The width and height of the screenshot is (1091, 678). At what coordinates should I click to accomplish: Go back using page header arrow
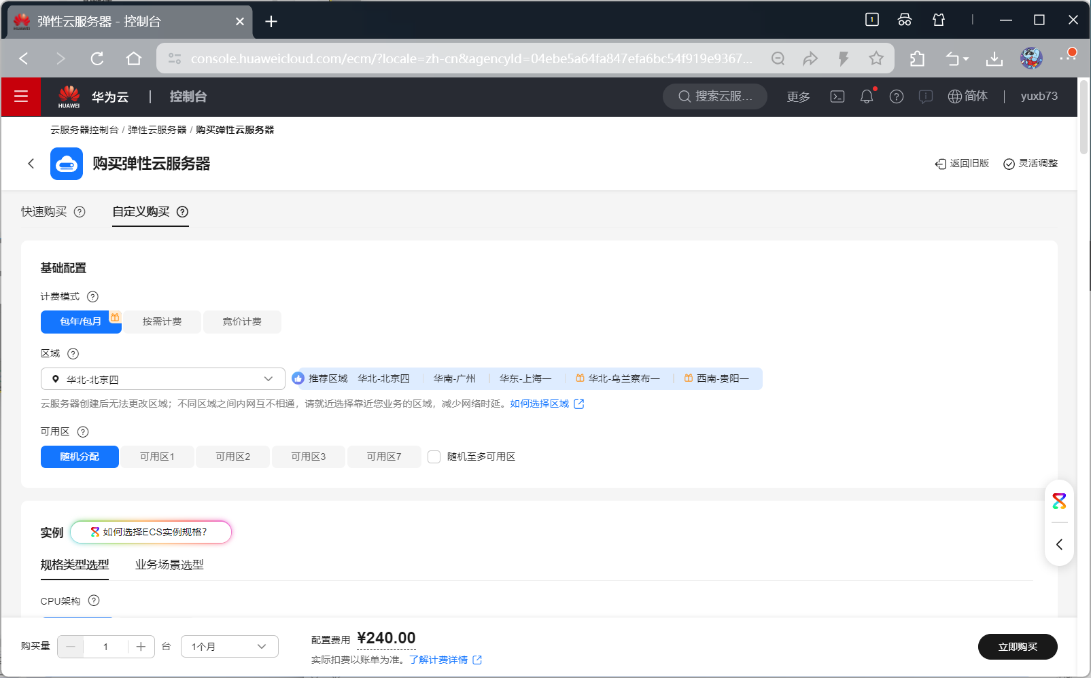point(31,163)
